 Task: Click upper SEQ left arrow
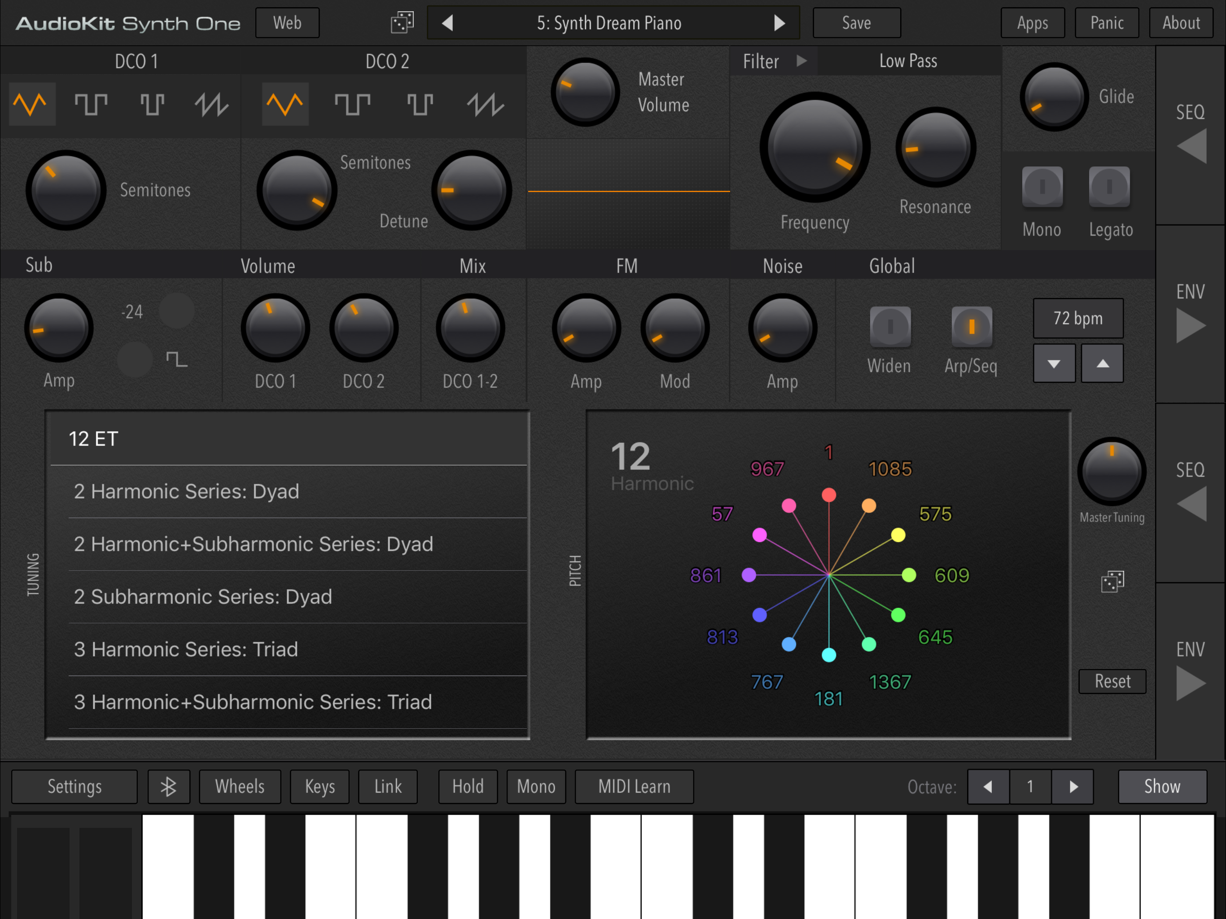pos(1191,146)
